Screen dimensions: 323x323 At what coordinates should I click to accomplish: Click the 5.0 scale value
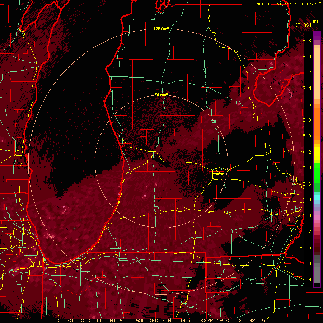point(307,136)
